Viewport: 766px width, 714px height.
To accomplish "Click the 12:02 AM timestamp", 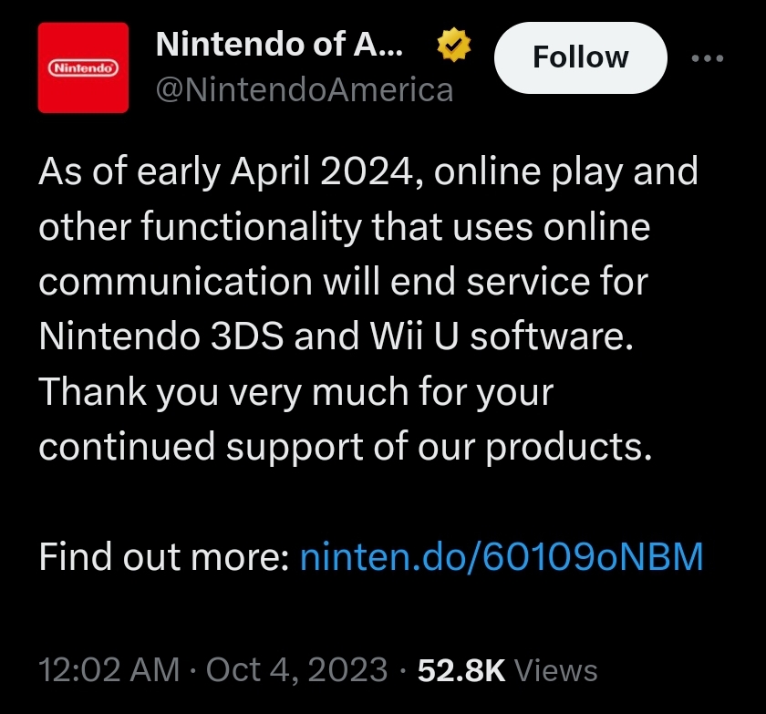I will coord(109,669).
